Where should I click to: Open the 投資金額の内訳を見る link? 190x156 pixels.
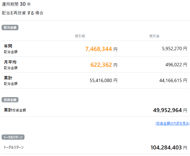(172, 123)
